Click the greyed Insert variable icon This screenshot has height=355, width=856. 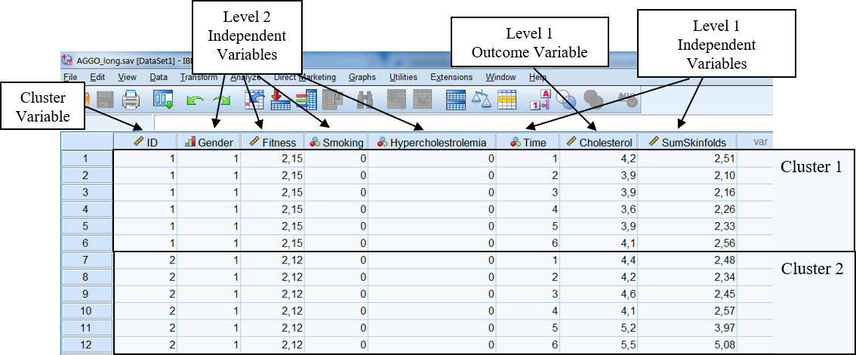[x=423, y=100]
